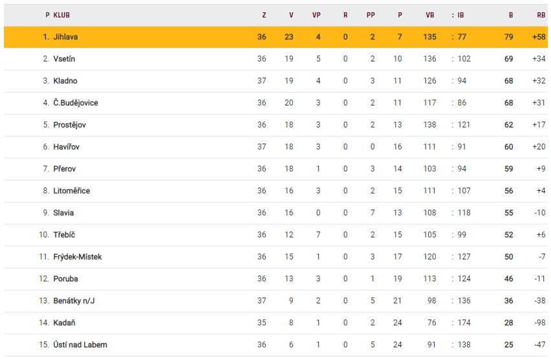The height and width of the screenshot is (359, 551).
Task: Click the Vsetín club name
Action: pyautogui.click(x=64, y=59)
